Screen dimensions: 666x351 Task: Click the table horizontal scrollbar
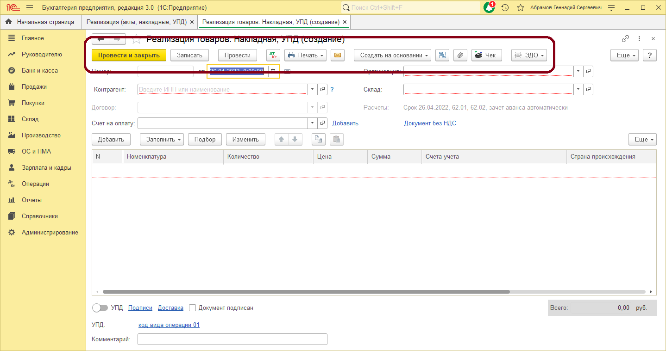(306, 292)
